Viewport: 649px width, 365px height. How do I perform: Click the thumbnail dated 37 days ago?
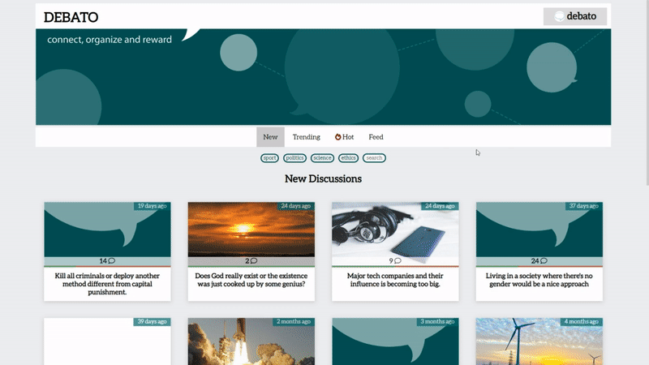pyautogui.click(x=539, y=230)
